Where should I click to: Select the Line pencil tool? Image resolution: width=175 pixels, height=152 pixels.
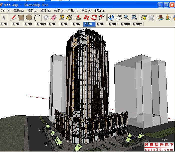pos(13,18)
